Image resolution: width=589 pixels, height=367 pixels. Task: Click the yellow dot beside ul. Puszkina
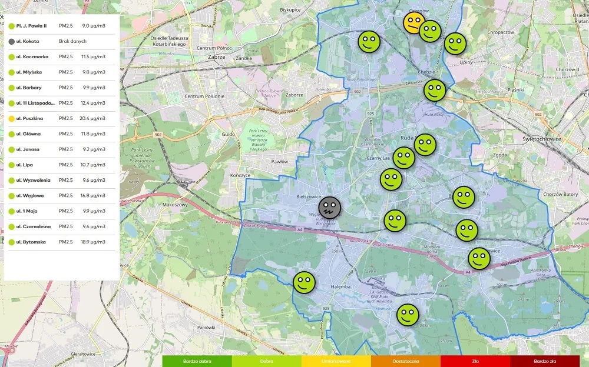11,118
